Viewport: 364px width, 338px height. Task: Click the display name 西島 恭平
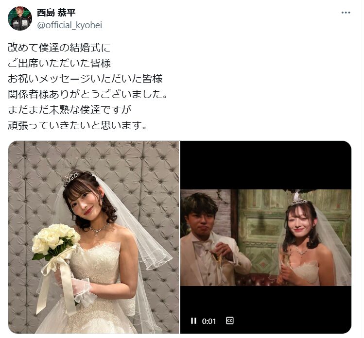[x=56, y=13]
